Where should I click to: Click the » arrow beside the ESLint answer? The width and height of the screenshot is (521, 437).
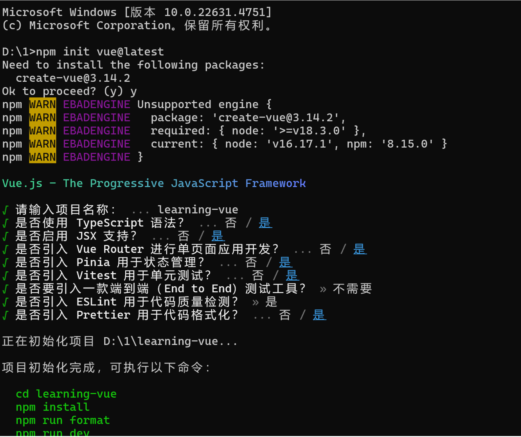point(255,302)
